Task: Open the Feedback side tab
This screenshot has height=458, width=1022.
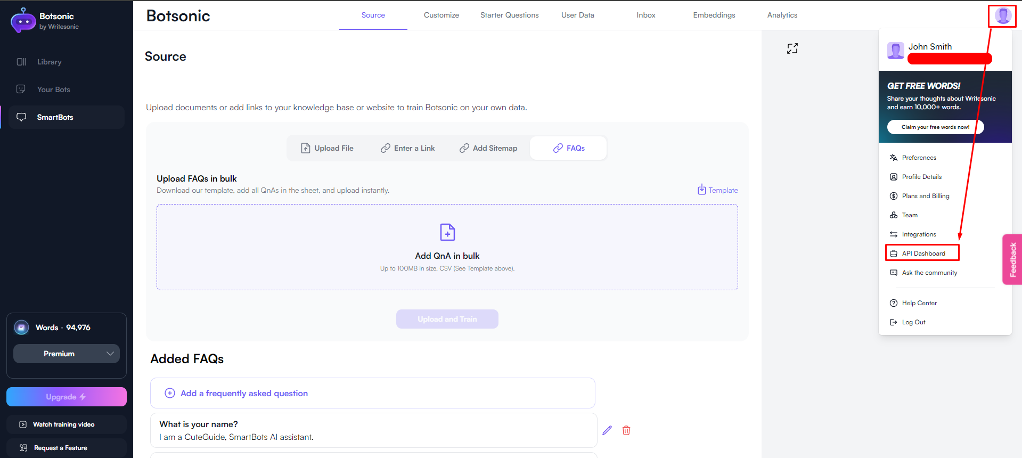Action: pos(1012,259)
